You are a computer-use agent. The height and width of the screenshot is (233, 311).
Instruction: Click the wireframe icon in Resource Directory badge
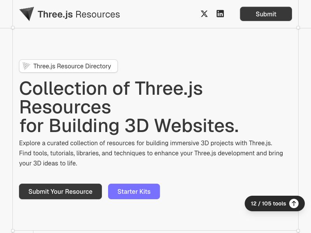[26, 66]
